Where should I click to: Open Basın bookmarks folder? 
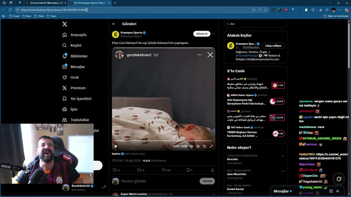pos(27,16)
